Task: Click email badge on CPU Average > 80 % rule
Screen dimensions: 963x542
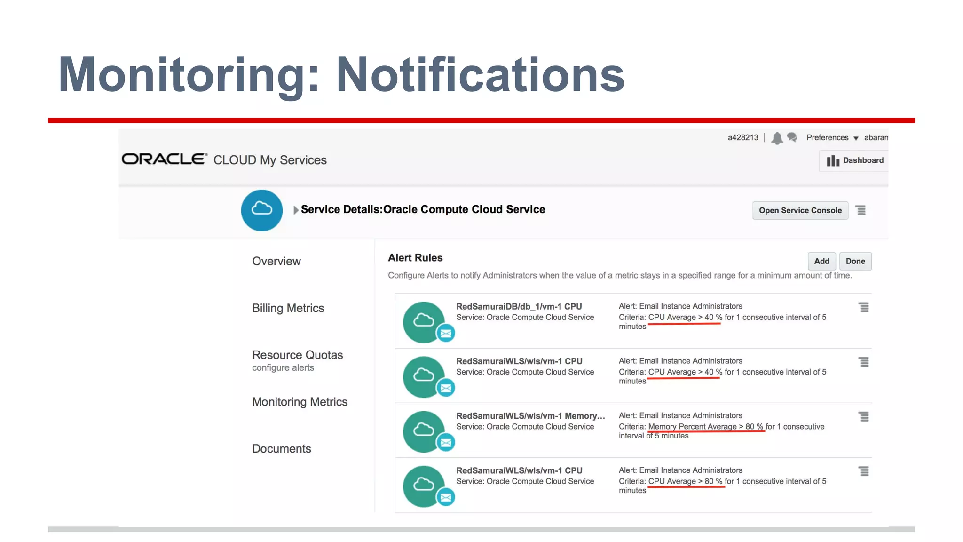Action: [446, 497]
